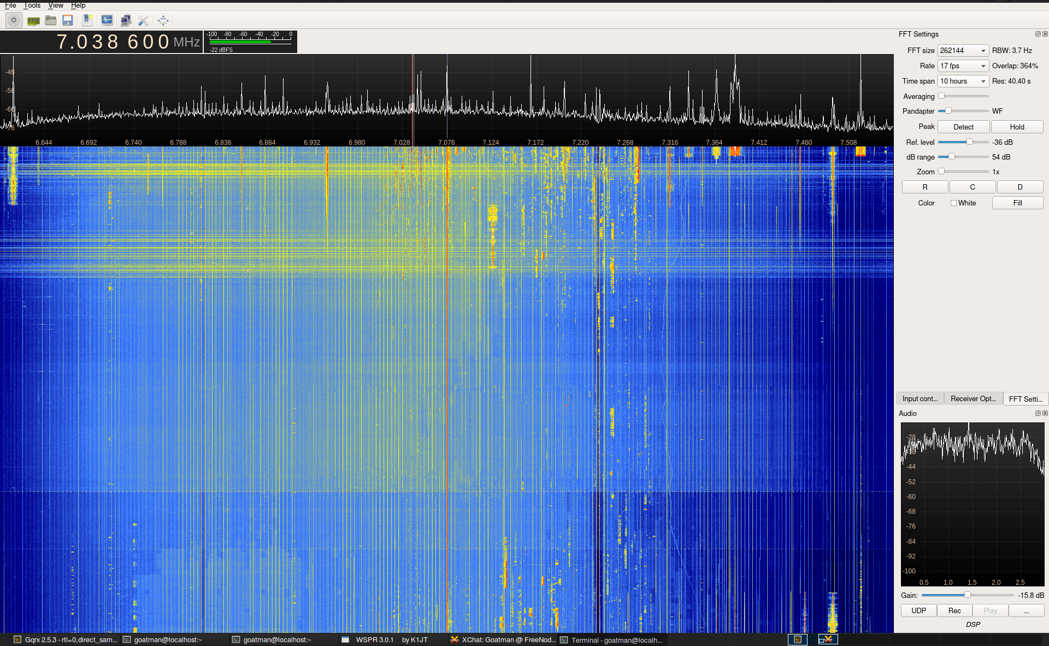Open audio options with the ellipsis button
Image resolution: width=1049 pixels, height=646 pixels.
(1026, 610)
